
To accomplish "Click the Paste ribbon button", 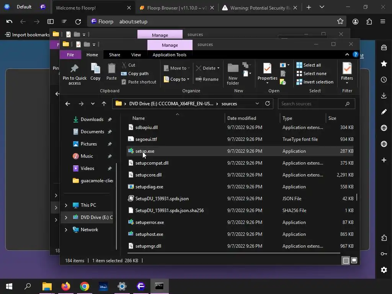I will (111, 72).
